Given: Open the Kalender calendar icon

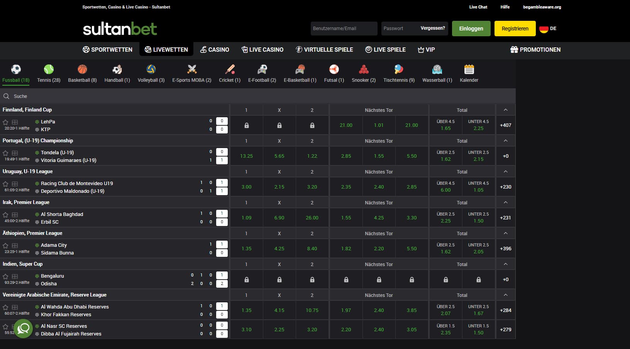Looking at the screenshot, I should 469,69.
